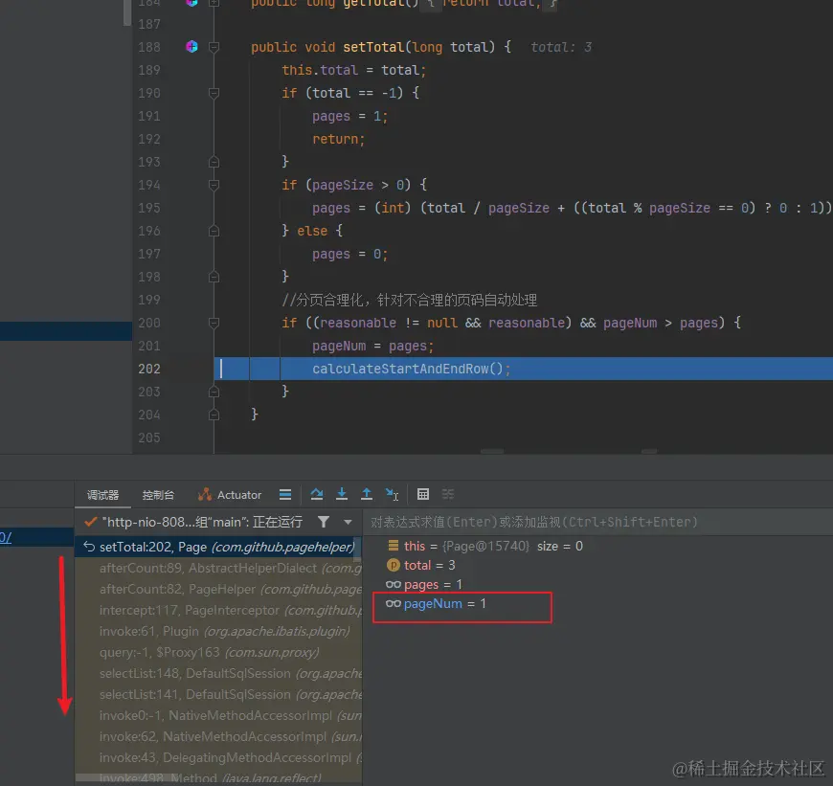This screenshot has width=833, height=786.
Task: Click the Run to Cursor icon
Action: (x=392, y=494)
